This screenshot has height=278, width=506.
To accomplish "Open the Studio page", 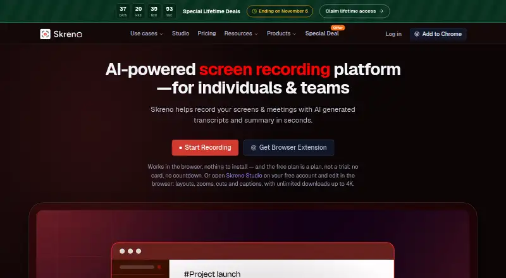I will click(x=180, y=33).
